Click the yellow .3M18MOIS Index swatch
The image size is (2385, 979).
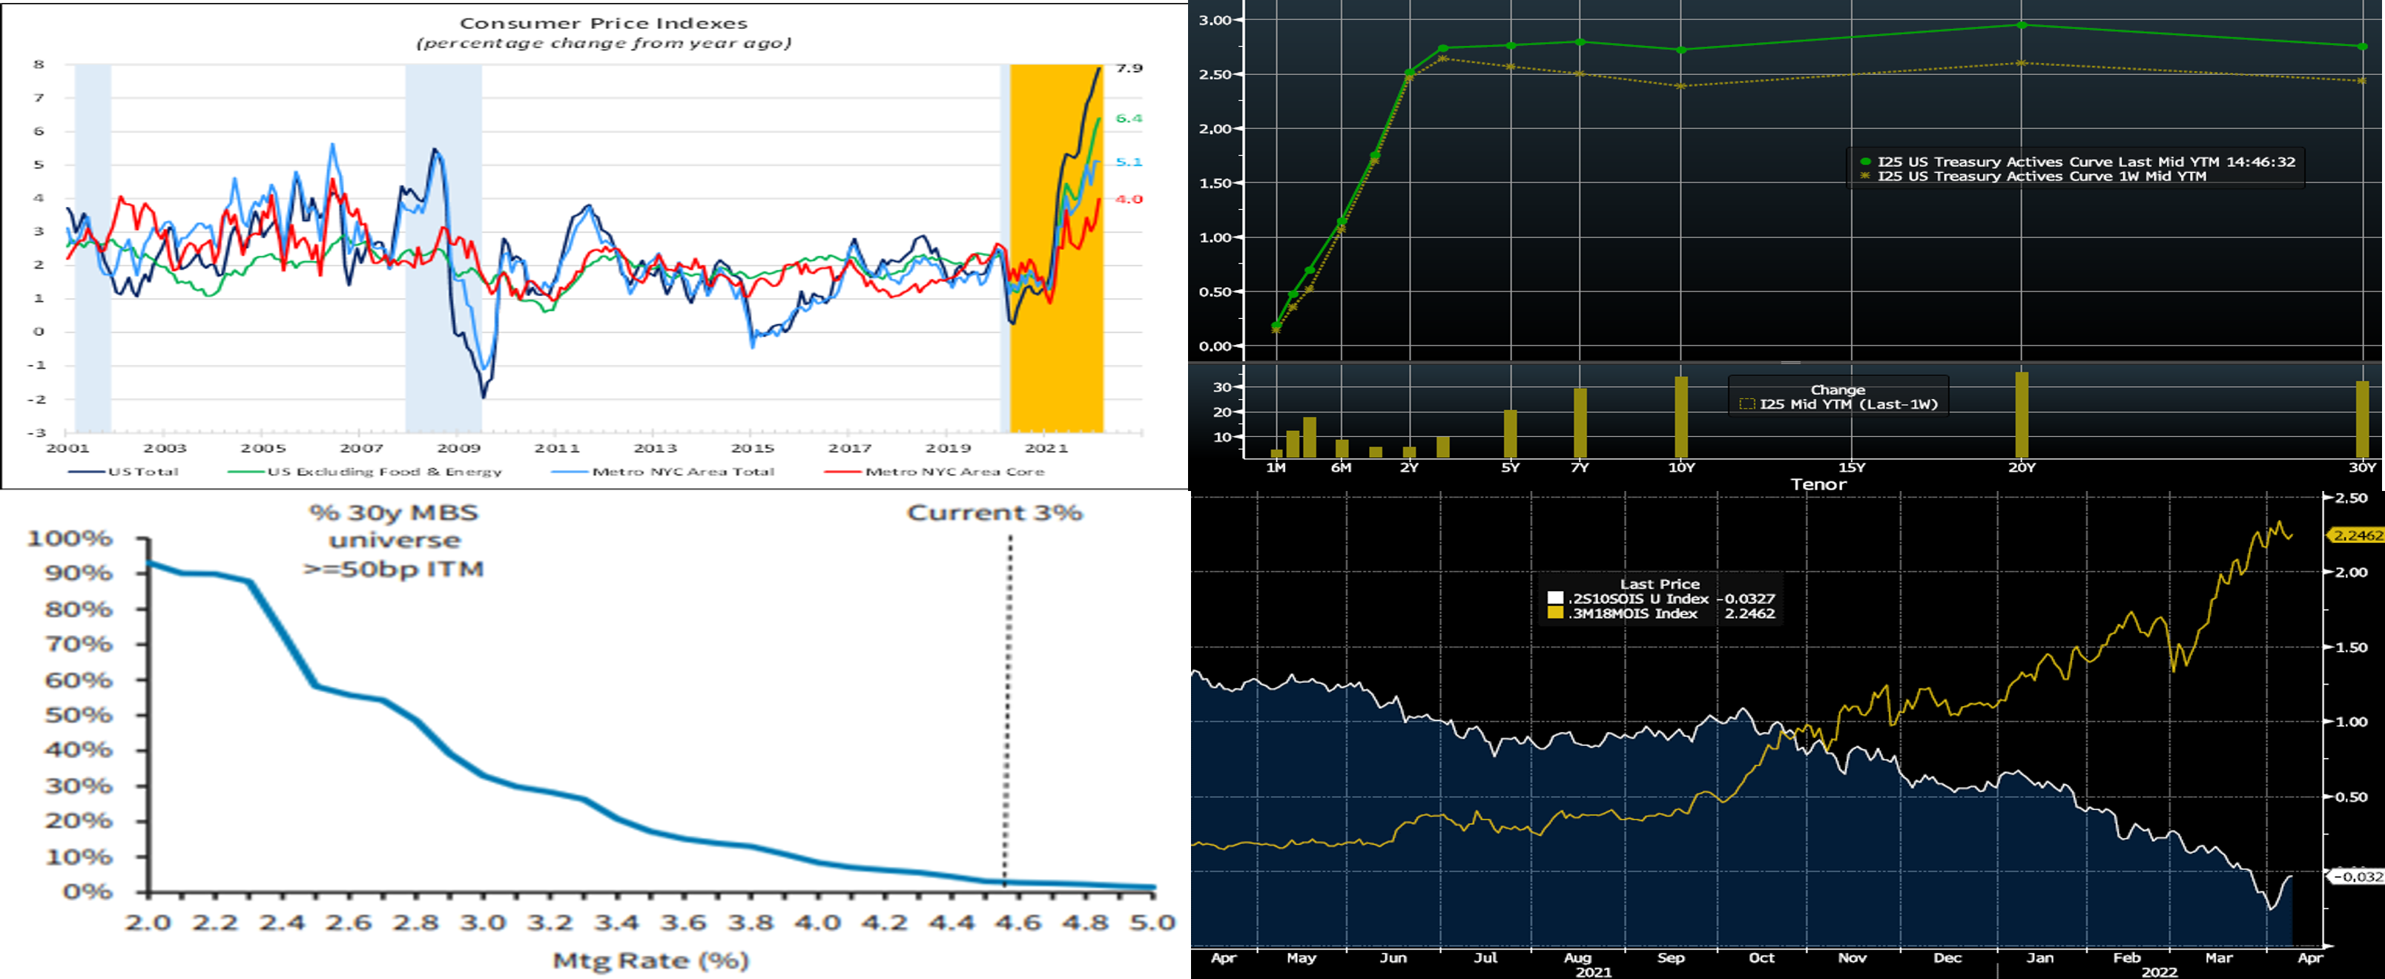tap(1555, 613)
